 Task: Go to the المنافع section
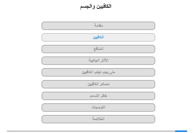pos(98,49)
